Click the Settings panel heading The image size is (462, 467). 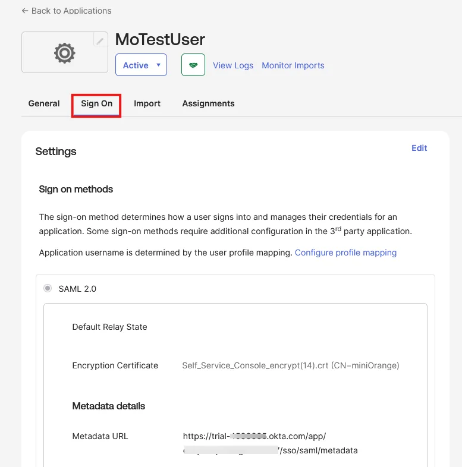pos(56,152)
